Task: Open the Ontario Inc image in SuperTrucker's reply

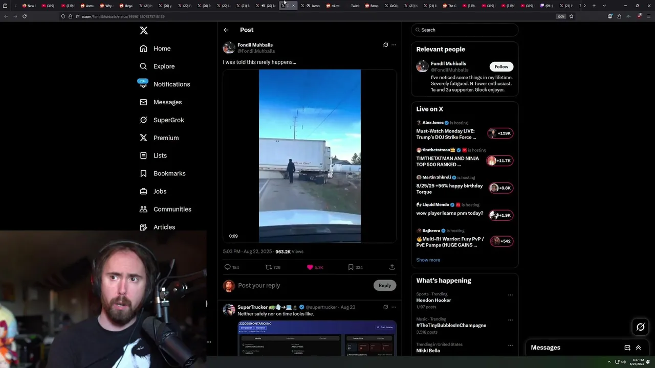Action: click(317, 338)
